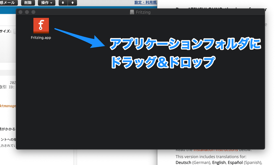The width and height of the screenshot is (276, 165).
Task: Click the English language text in browser
Action: pyautogui.click(x=219, y=162)
